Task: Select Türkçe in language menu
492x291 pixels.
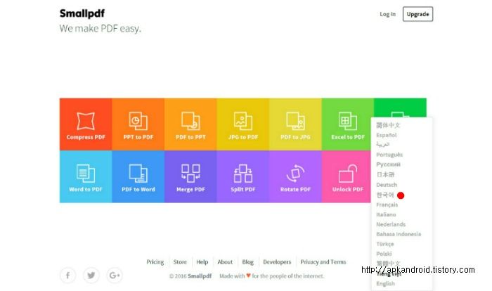Action: click(385, 244)
